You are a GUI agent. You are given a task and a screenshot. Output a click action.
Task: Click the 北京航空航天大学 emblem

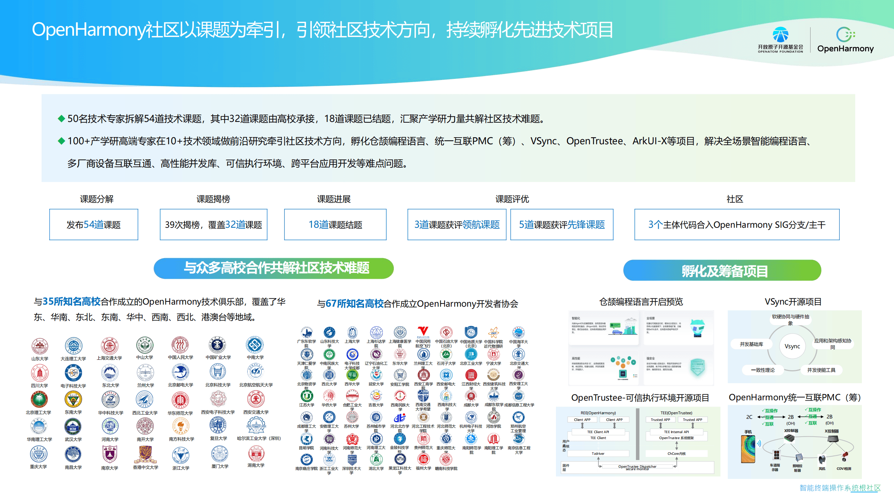pyautogui.click(x=256, y=372)
